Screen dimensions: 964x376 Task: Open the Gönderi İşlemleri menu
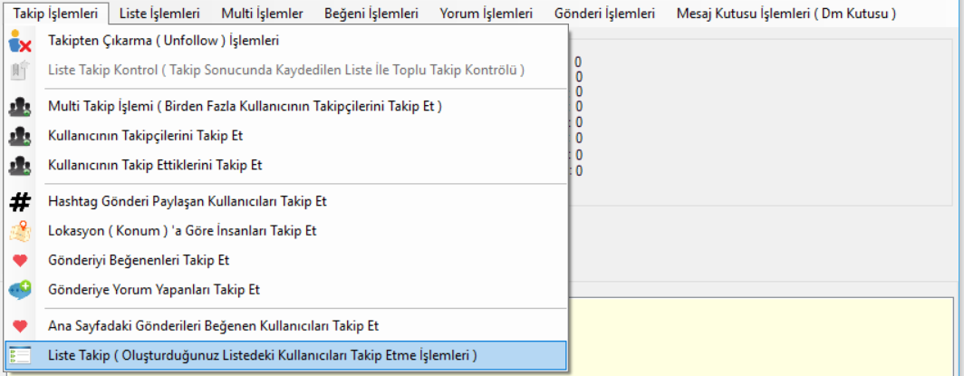tap(604, 14)
